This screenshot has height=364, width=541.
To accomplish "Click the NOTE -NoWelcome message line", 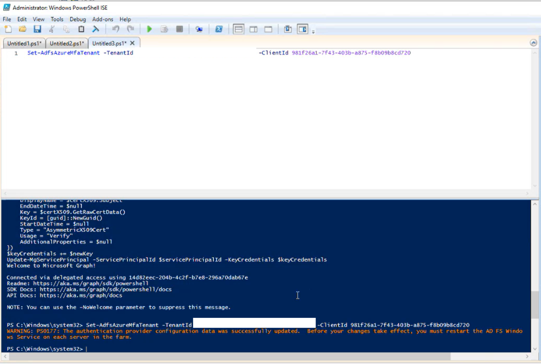I will pos(118,307).
